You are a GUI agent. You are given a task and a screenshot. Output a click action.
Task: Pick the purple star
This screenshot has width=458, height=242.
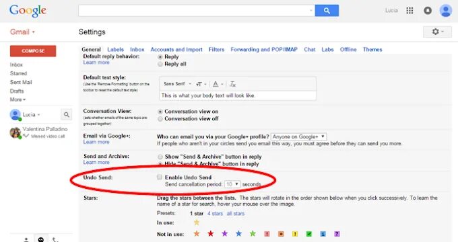pyautogui.click(x=224, y=233)
